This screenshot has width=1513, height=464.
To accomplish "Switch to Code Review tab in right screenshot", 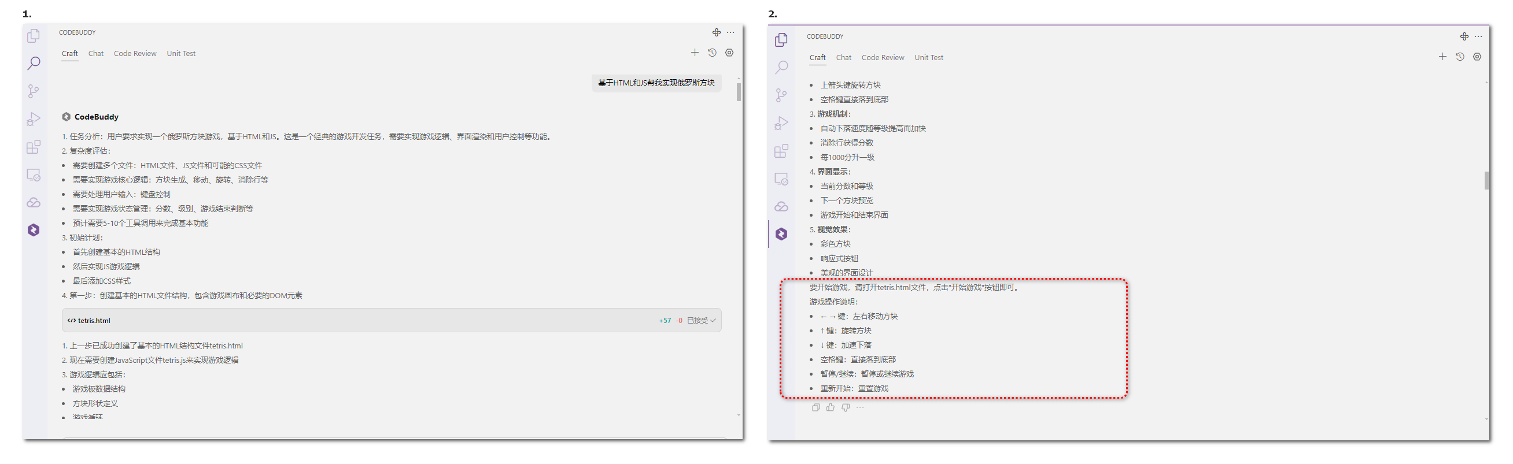I will click(883, 57).
